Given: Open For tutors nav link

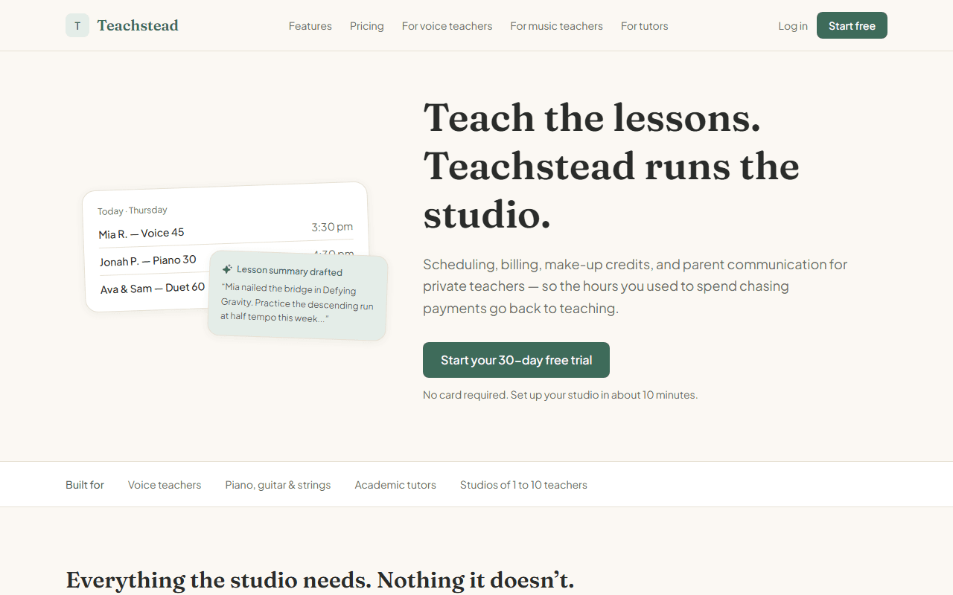Looking at the screenshot, I should click(645, 26).
